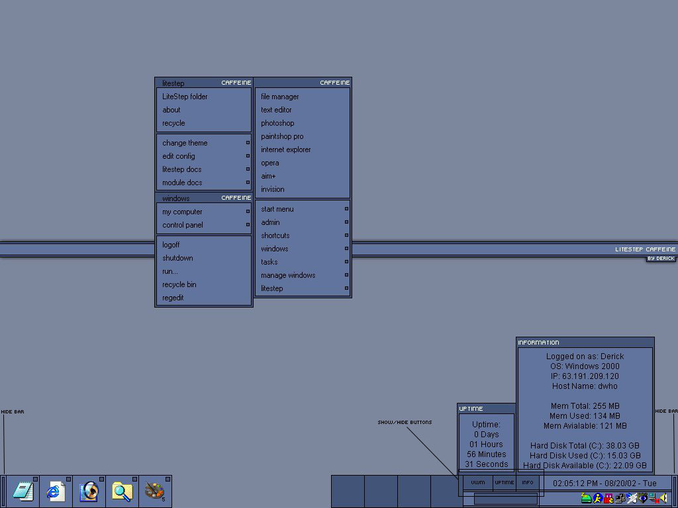Click the Host Name: dwho line
The width and height of the screenshot is (678, 508).
pyautogui.click(x=585, y=386)
